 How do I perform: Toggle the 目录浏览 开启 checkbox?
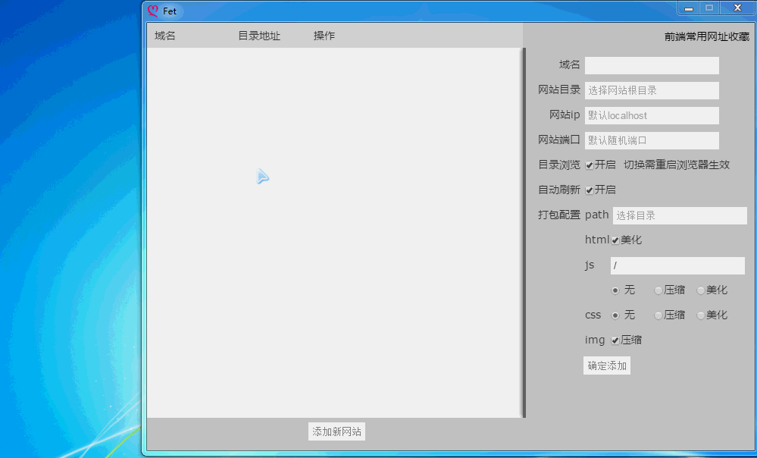click(590, 165)
